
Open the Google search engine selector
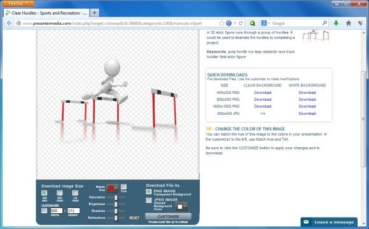tap(265, 23)
